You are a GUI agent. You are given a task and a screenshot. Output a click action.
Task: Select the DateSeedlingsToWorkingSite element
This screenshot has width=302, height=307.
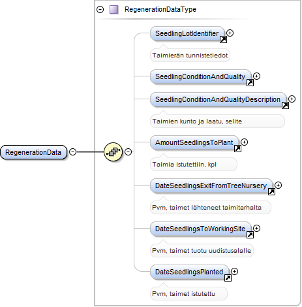[200, 229]
